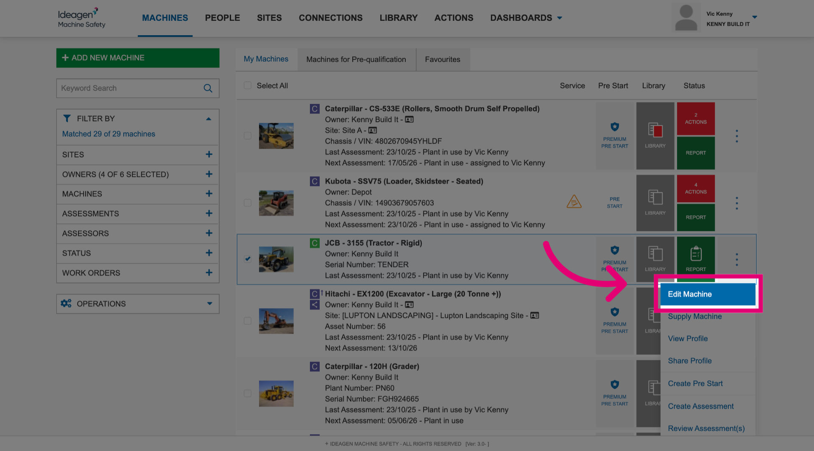Go to the Connections nav tab
Image resolution: width=814 pixels, height=451 pixels.
point(331,18)
